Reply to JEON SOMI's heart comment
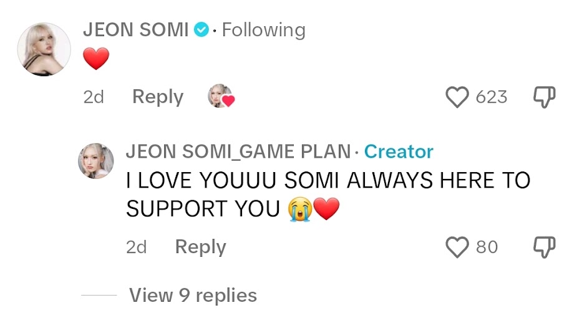This screenshot has width=577, height=328. pos(158,97)
